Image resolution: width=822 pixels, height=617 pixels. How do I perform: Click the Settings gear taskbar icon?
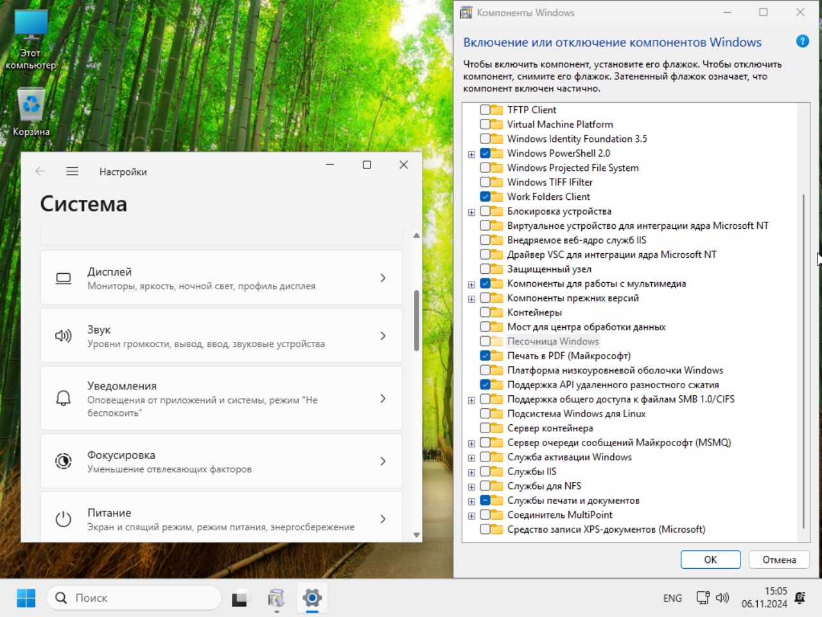click(312, 598)
